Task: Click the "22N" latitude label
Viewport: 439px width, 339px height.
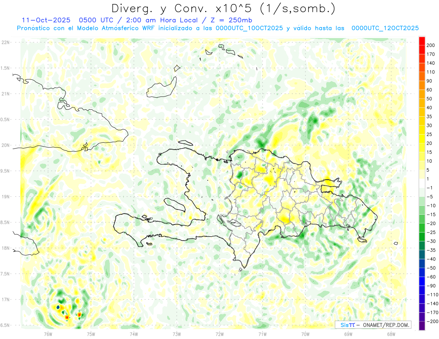Action: [x=5, y=42]
